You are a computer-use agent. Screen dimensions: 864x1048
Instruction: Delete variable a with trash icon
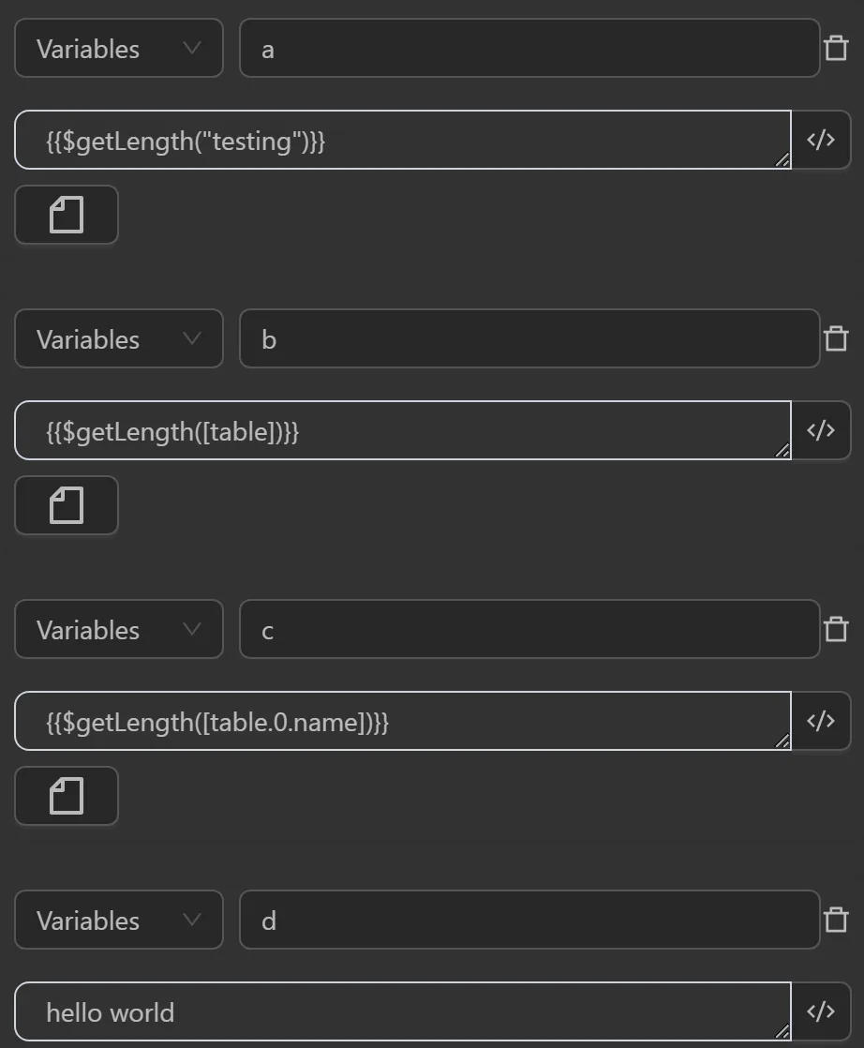(x=836, y=48)
